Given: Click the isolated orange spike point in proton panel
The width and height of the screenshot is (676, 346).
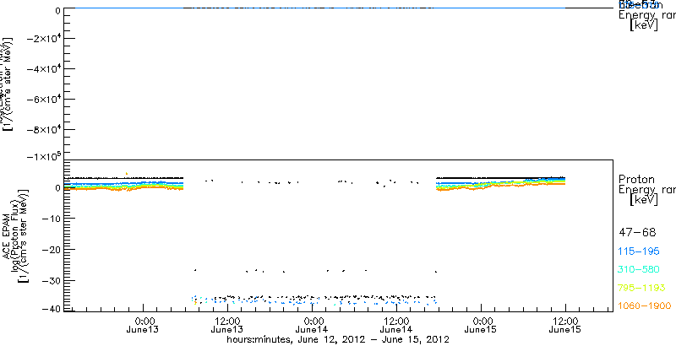Looking at the screenshot, I should click(x=126, y=173).
